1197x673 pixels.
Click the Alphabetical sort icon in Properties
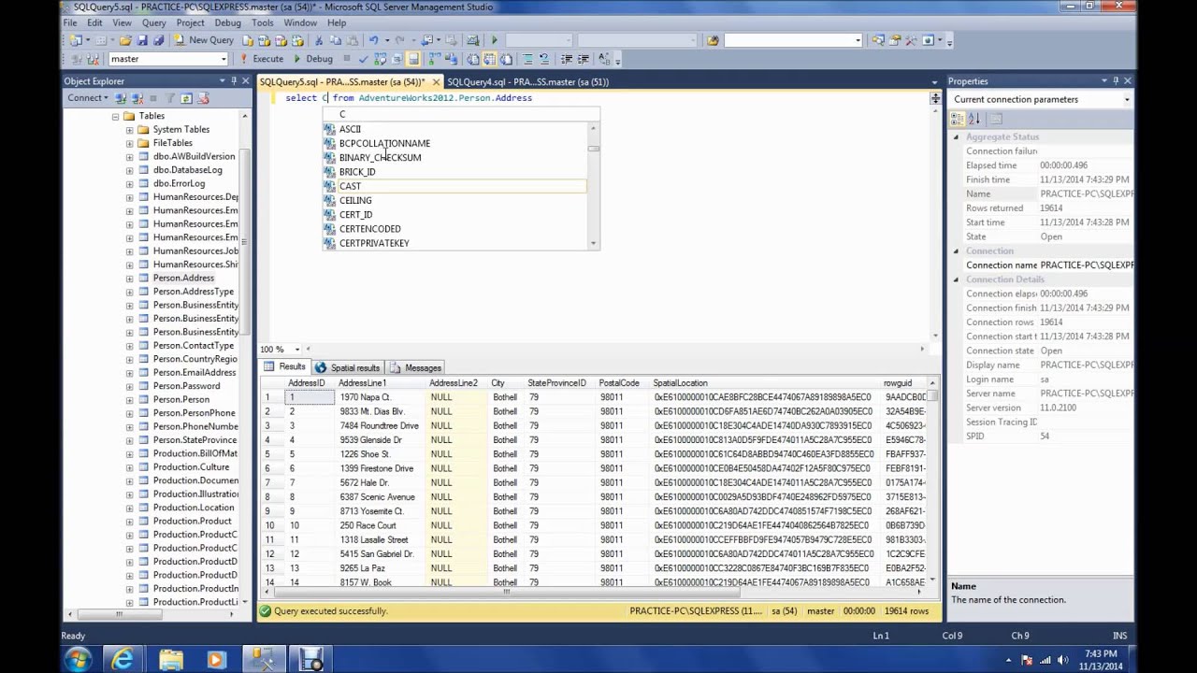[974, 119]
